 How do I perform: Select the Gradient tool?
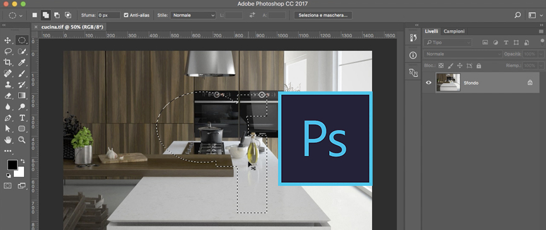(x=21, y=96)
